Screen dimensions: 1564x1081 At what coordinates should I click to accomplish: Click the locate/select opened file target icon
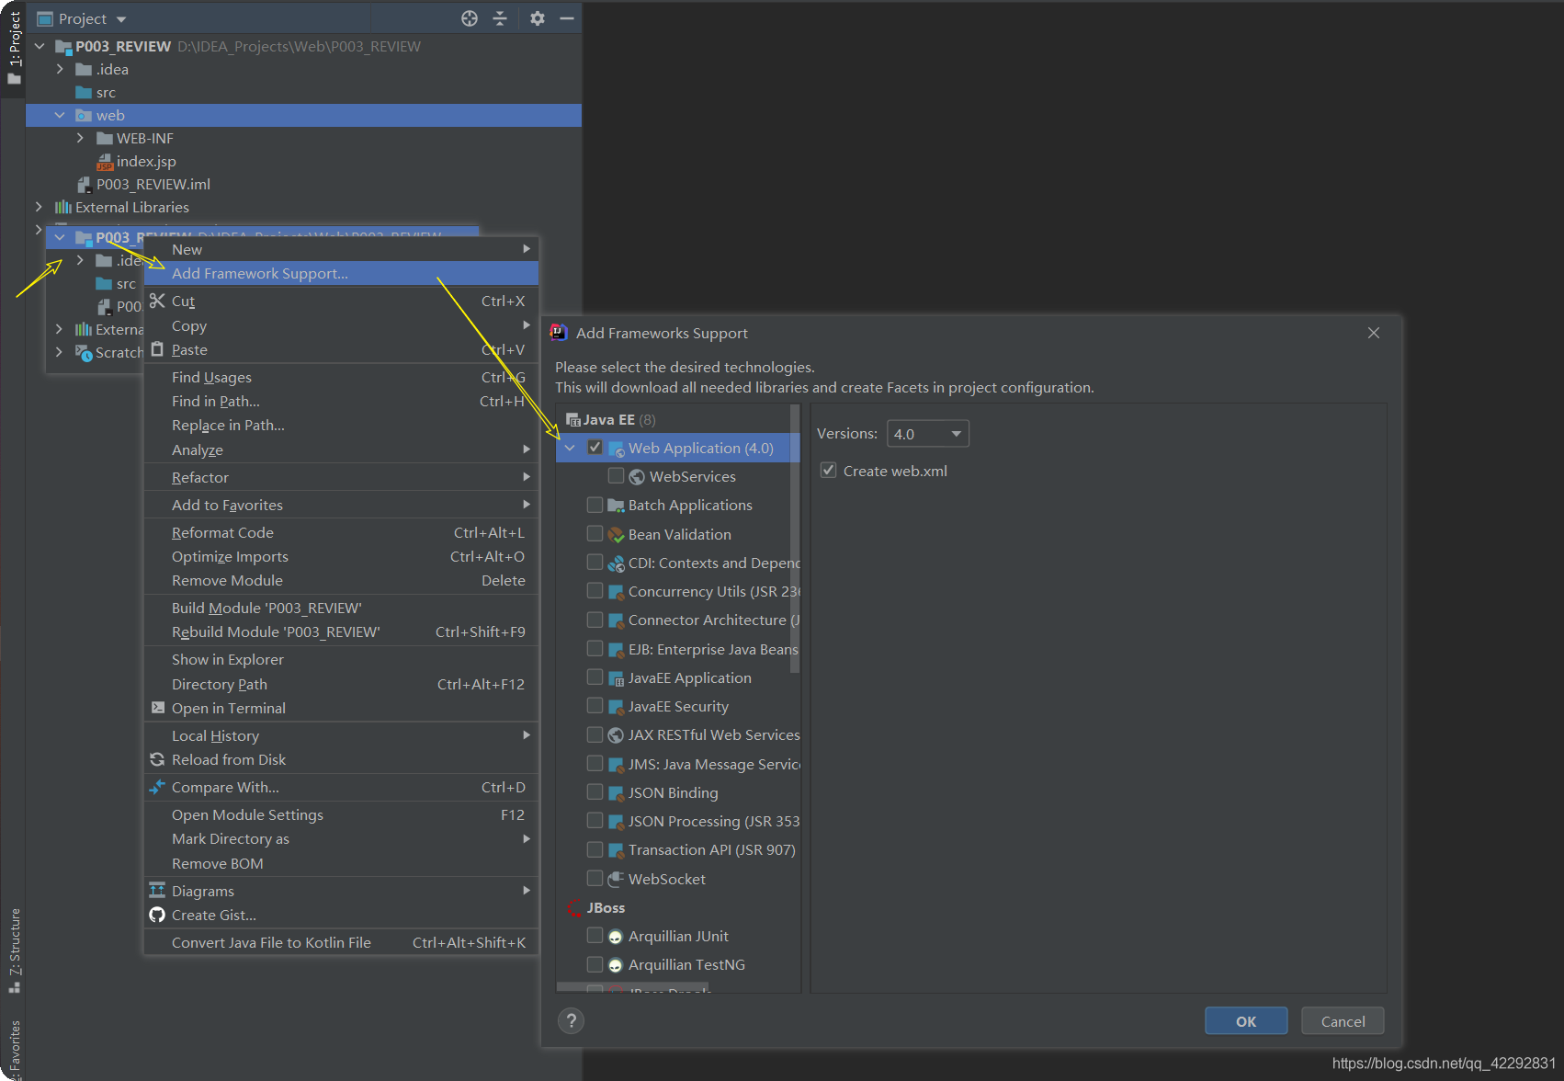click(470, 18)
